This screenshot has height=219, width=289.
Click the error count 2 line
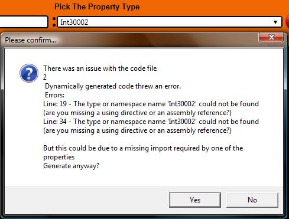tap(45, 77)
